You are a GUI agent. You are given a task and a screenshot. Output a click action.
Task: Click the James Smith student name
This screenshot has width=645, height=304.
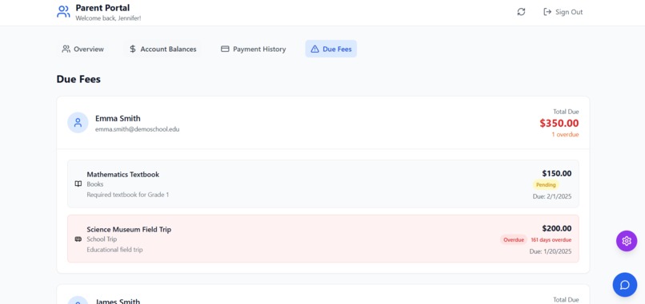click(118, 301)
